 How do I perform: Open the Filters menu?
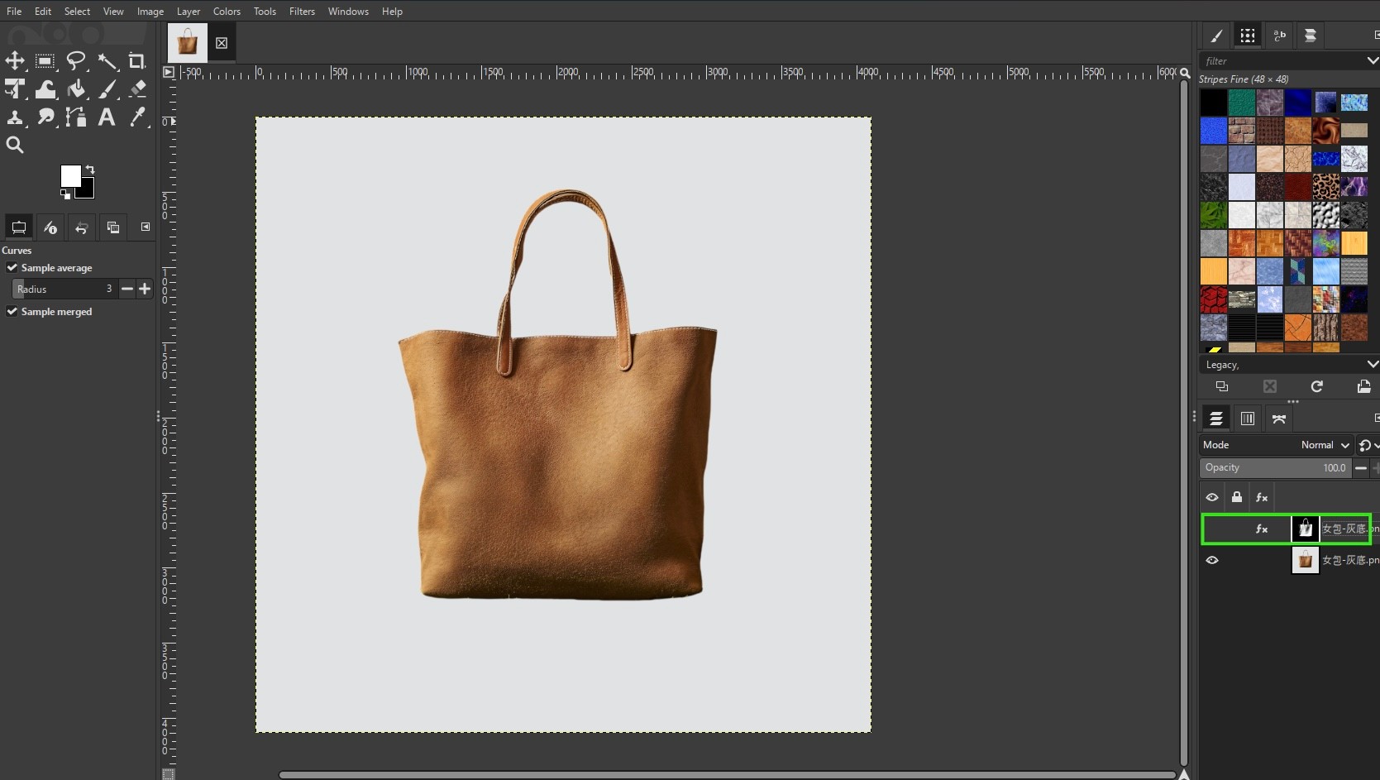302,12
